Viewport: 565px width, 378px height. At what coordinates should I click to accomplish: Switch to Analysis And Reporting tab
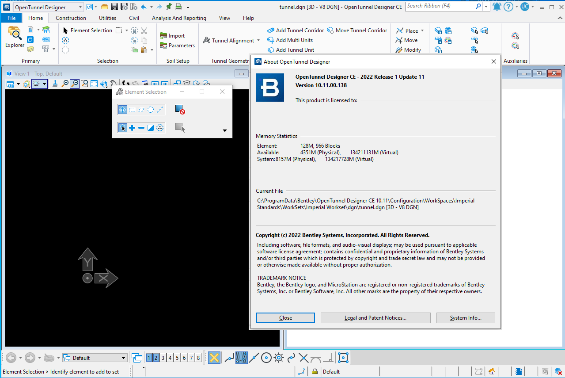(x=179, y=18)
